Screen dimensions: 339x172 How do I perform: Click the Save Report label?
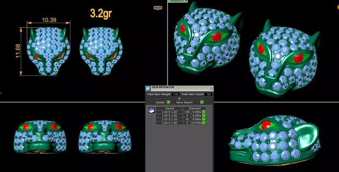[184, 102]
